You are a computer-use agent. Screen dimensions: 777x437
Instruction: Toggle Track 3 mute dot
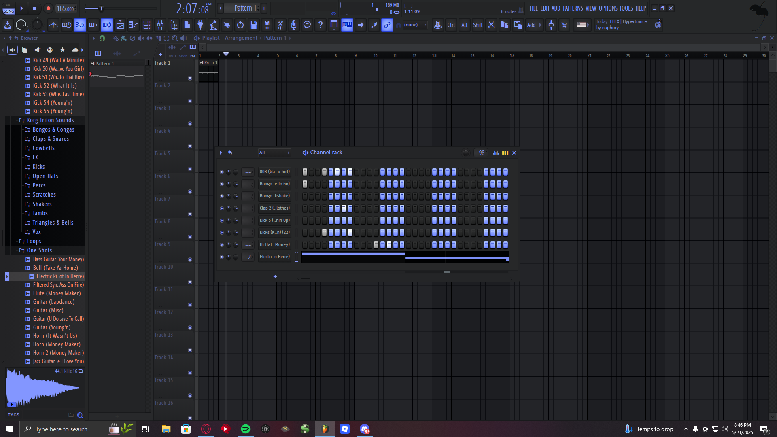[190, 124]
